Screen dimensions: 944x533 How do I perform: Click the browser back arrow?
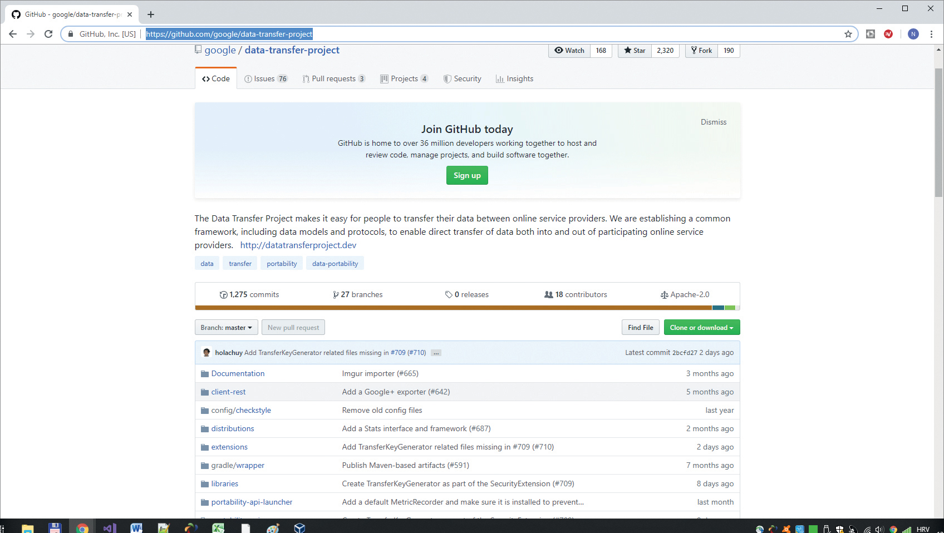tap(13, 34)
